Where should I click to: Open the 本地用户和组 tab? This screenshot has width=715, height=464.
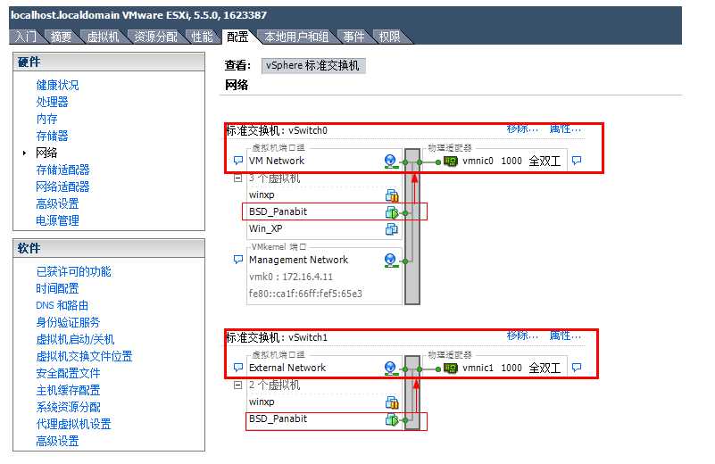coord(296,37)
